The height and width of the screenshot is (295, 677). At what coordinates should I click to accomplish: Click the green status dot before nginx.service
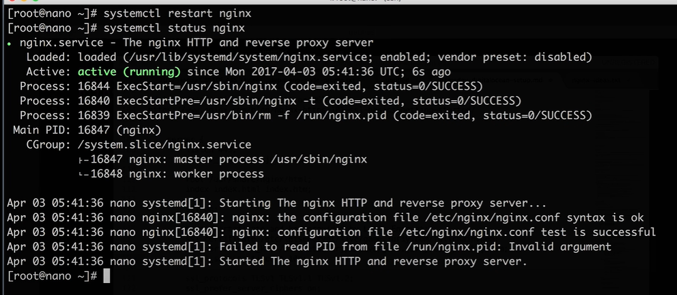9,43
